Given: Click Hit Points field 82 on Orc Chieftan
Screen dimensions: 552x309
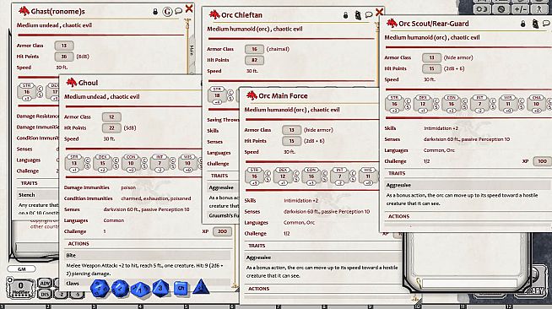Looking at the screenshot, I should tap(254, 60).
